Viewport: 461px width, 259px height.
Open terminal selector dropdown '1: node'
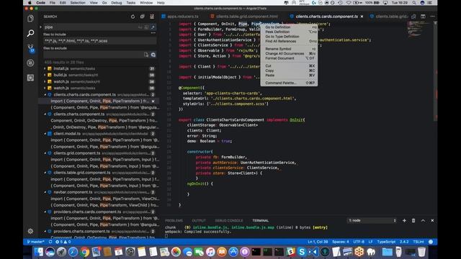pos(372,221)
